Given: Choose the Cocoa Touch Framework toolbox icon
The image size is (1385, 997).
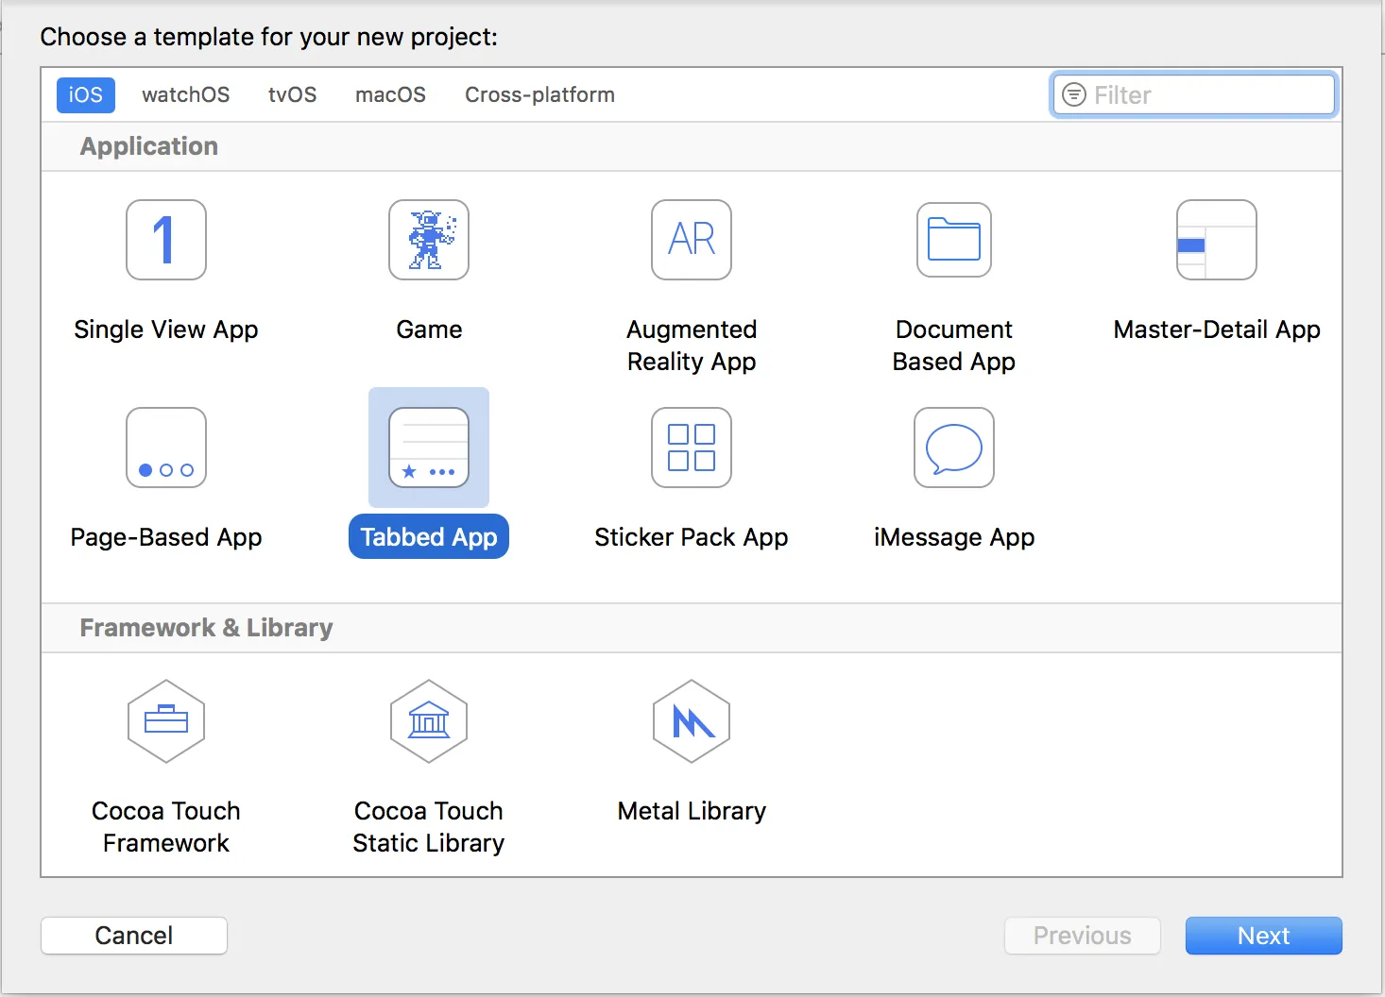Looking at the screenshot, I should tap(166, 721).
